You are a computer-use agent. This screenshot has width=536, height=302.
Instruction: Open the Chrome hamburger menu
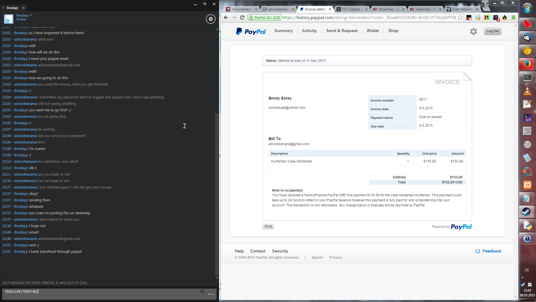tap(513, 18)
